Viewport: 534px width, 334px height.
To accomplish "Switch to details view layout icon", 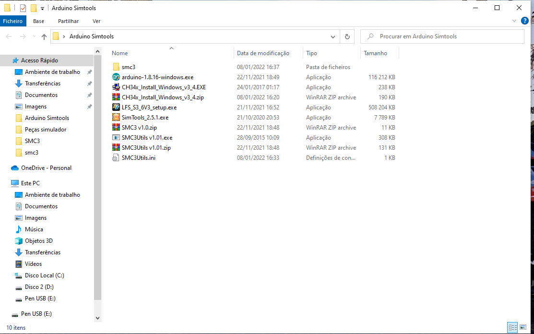I will point(512,327).
